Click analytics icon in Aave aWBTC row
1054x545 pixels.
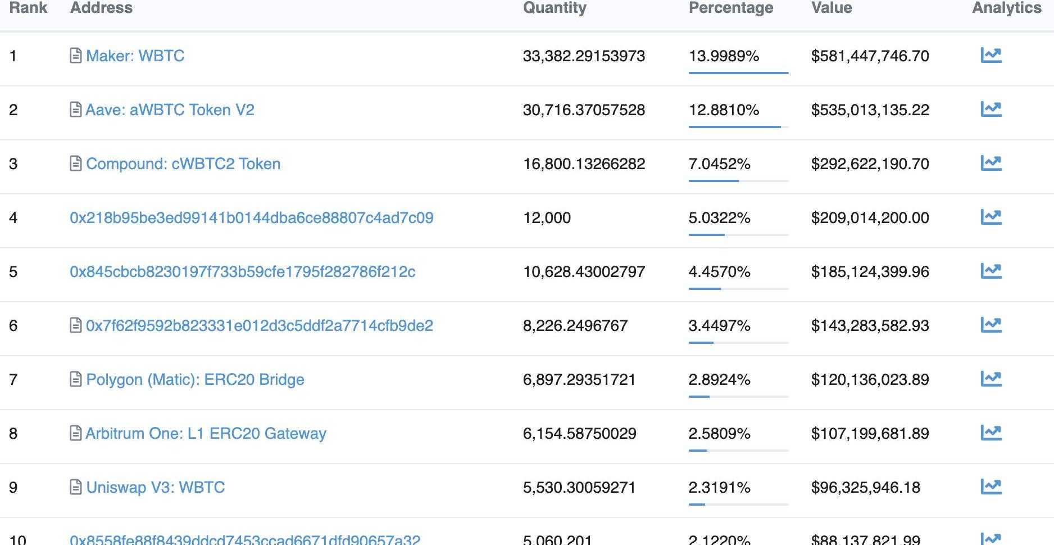click(x=991, y=109)
